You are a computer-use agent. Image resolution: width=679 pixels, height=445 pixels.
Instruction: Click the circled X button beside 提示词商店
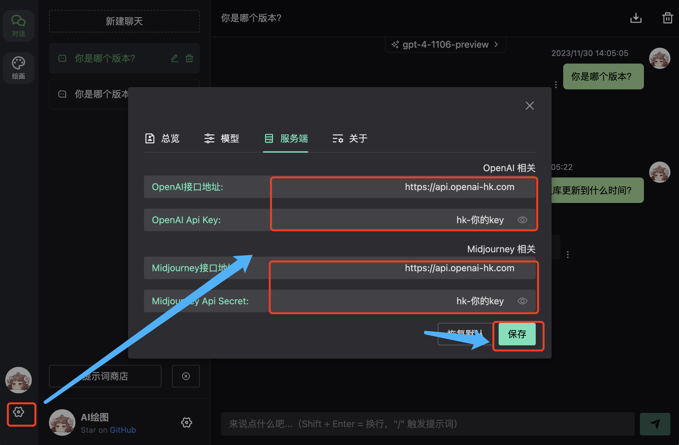click(x=186, y=376)
